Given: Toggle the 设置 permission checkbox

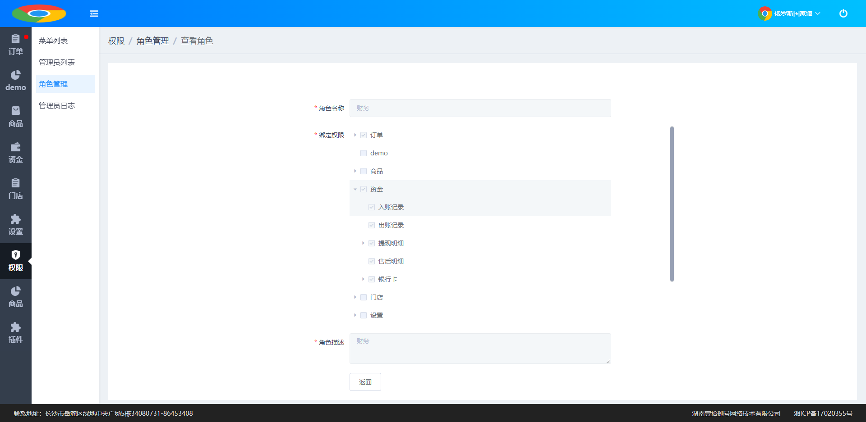Looking at the screenshot, I should (364, 315).
